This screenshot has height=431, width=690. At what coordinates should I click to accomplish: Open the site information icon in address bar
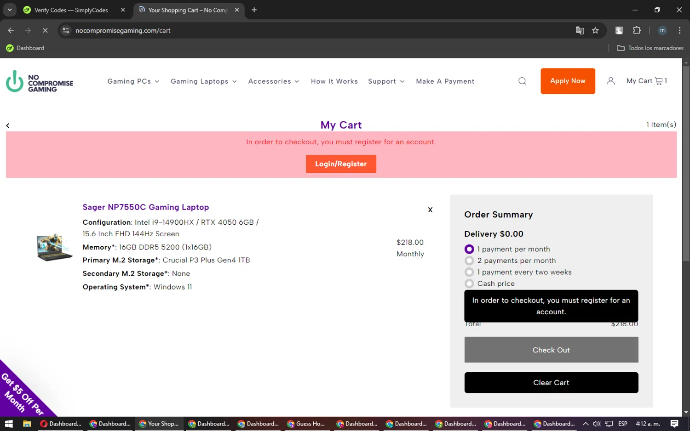pyautogui.click(x=66, y=30)
